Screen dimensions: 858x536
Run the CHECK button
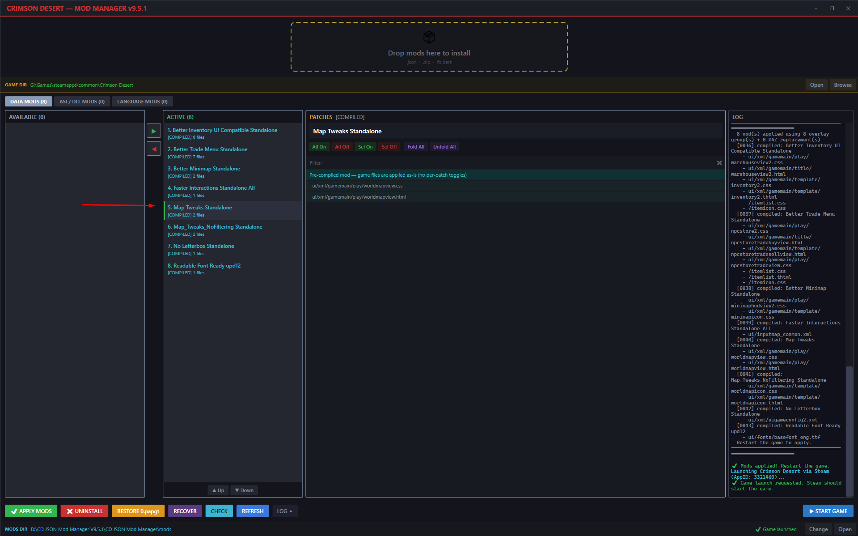[x=219, y=511]
